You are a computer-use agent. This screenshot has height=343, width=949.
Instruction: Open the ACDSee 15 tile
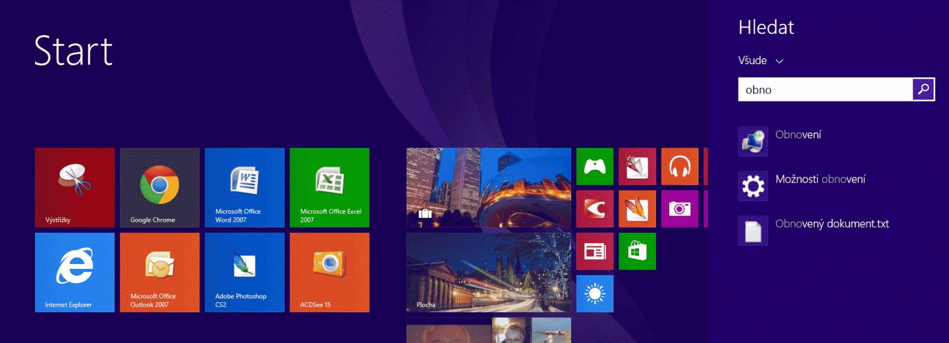point(329,272)
